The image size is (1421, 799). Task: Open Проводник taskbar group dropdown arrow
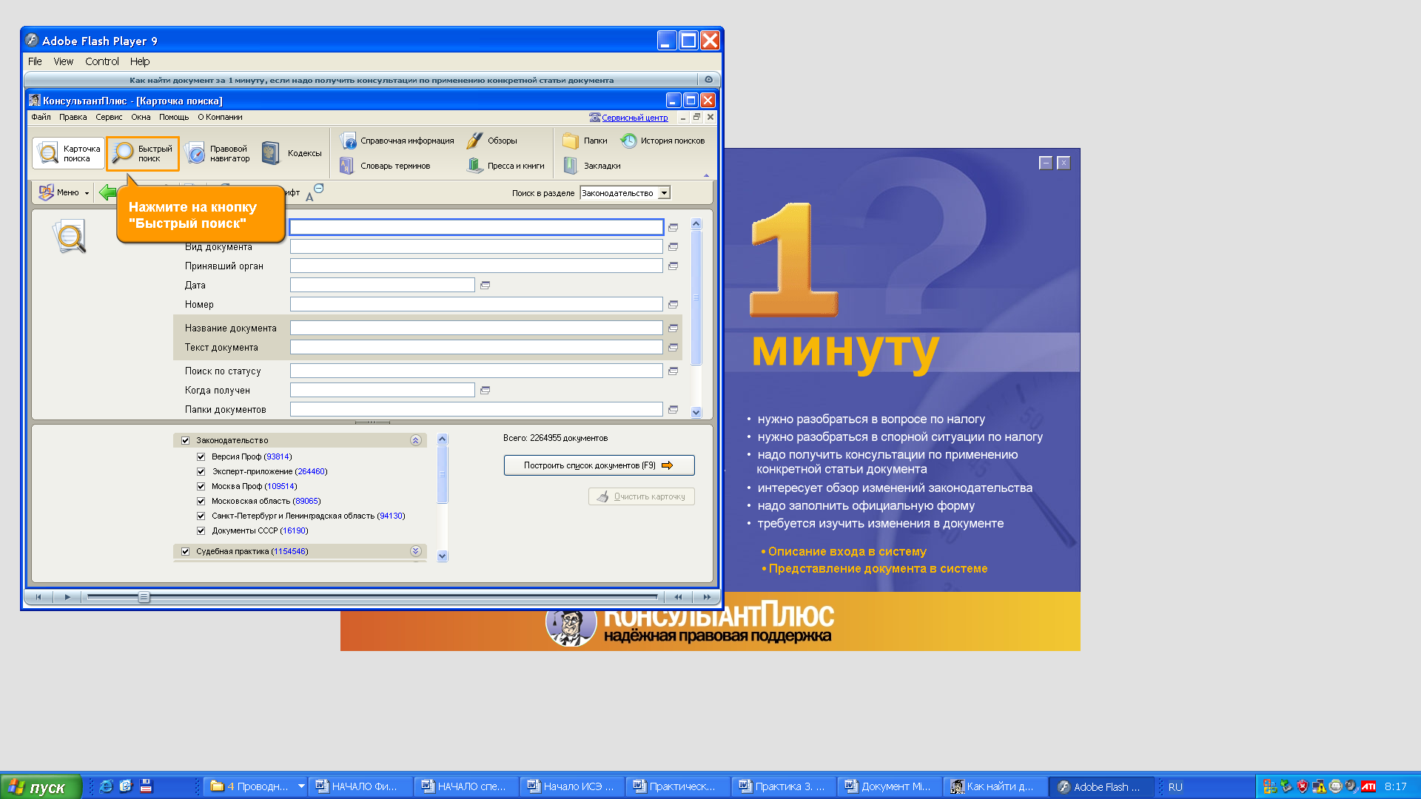coord(301,786)
